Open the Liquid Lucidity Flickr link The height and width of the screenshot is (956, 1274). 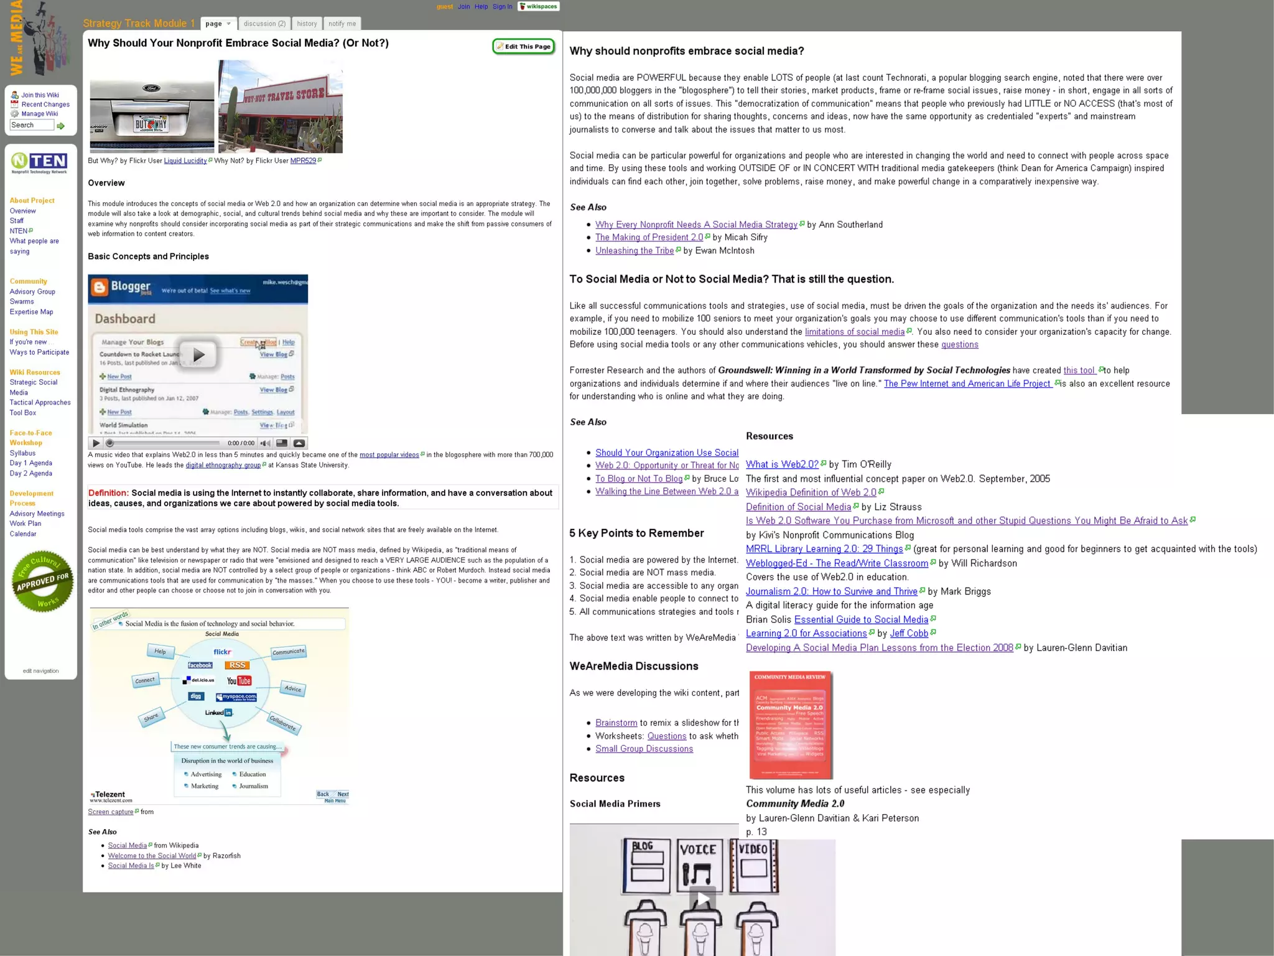pyautogui.click(x=185, y=161)
